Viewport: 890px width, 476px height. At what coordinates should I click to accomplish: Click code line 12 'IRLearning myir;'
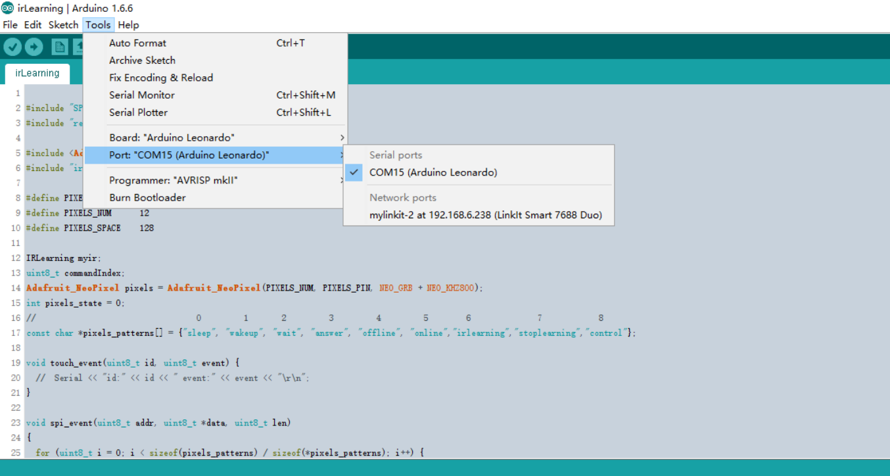pyautogui.click(x=64, y=258)
